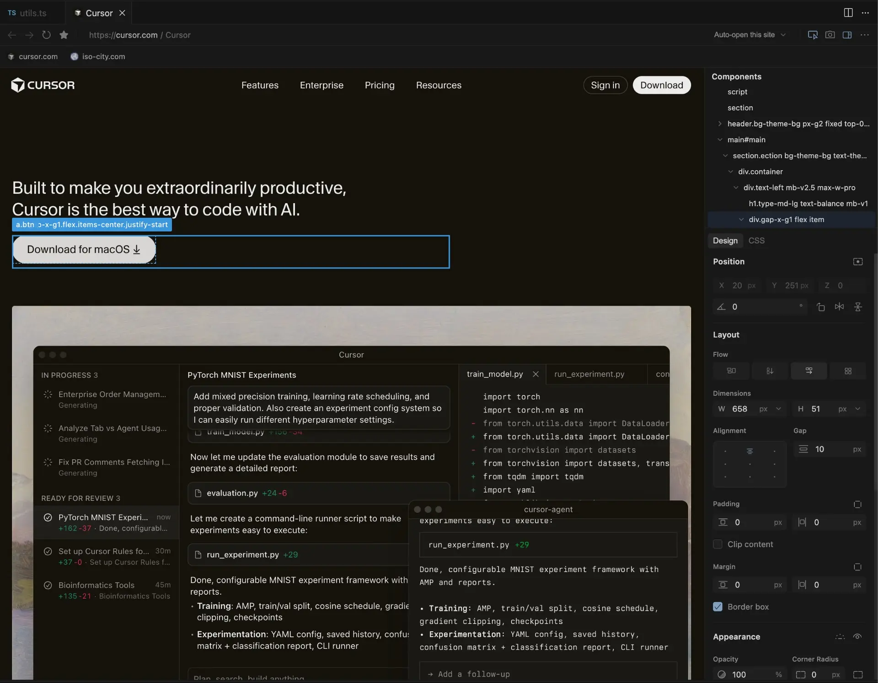Open individual padding sides editor
The height and width of the screenshot is (683, 878).
(857, 504)
